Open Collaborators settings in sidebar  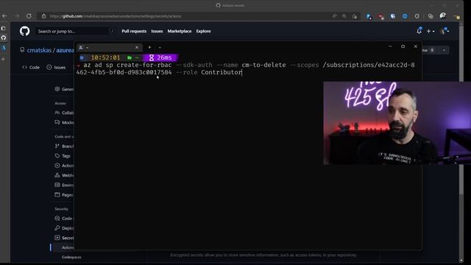click(64, 113)
